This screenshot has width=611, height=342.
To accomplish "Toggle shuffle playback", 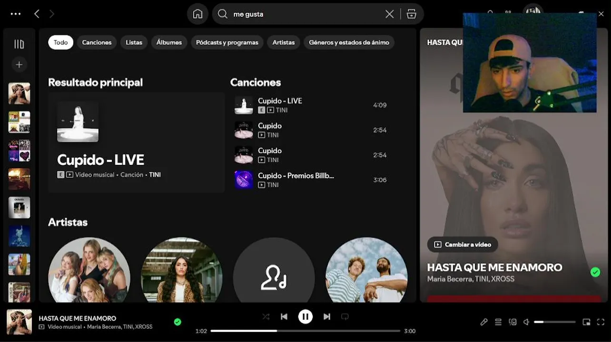I will tap(266, 316).
